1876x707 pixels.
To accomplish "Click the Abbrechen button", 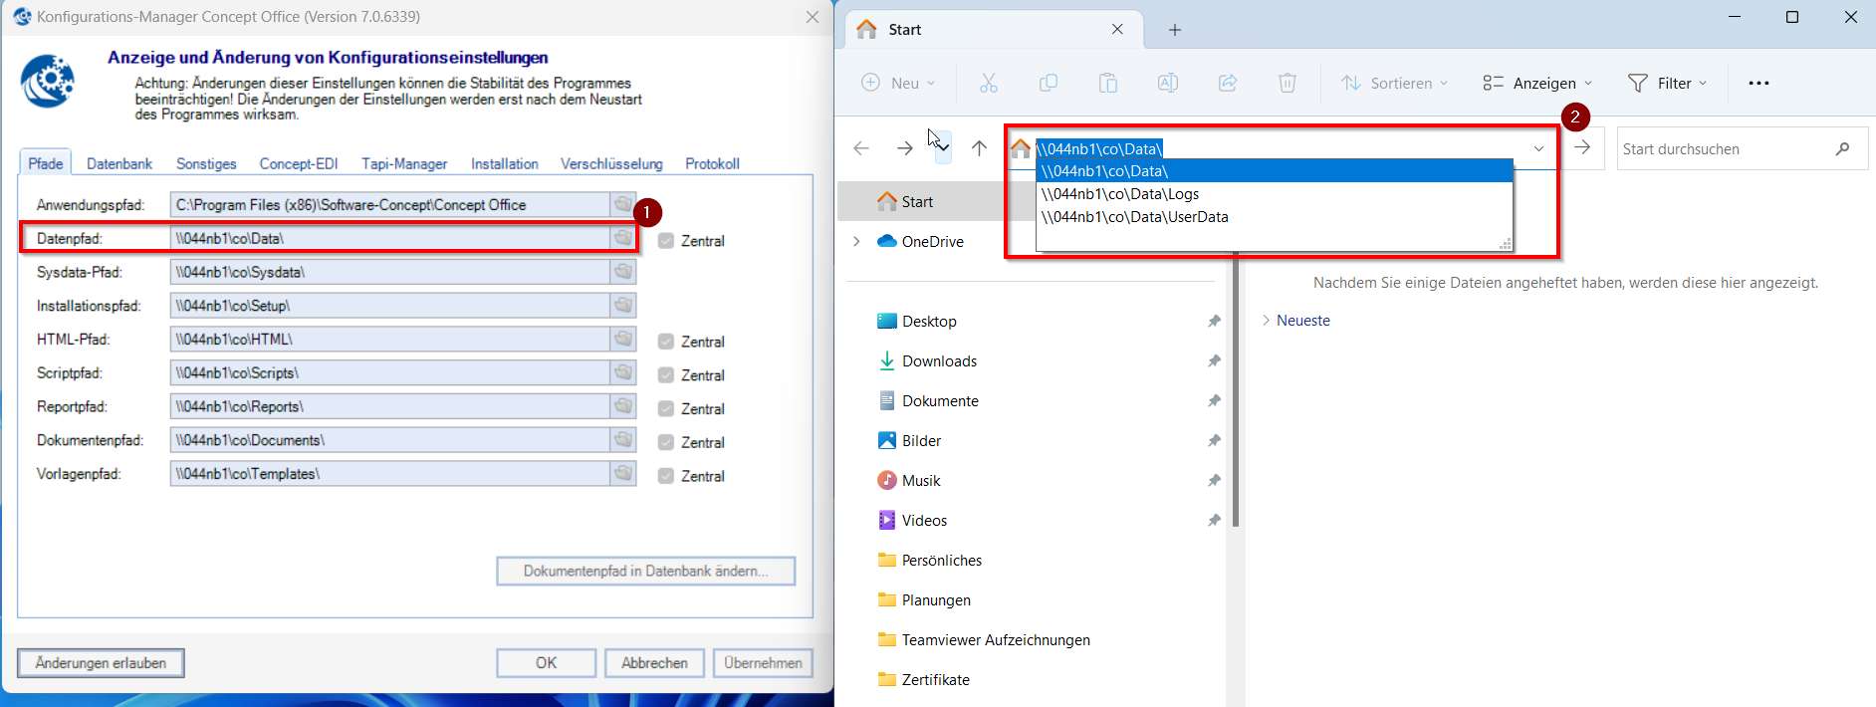I will (654, 663).
